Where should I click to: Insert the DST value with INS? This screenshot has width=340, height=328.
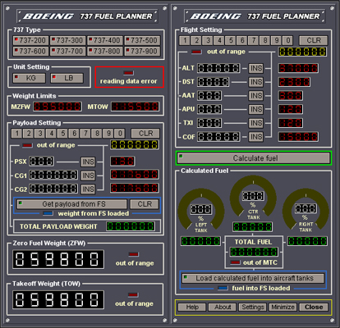(256, 82)
